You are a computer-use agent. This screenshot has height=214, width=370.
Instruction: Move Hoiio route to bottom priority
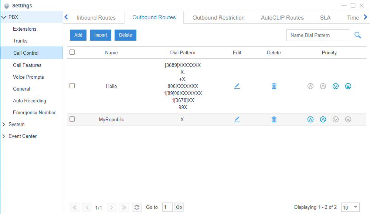(x=348, y=86)
